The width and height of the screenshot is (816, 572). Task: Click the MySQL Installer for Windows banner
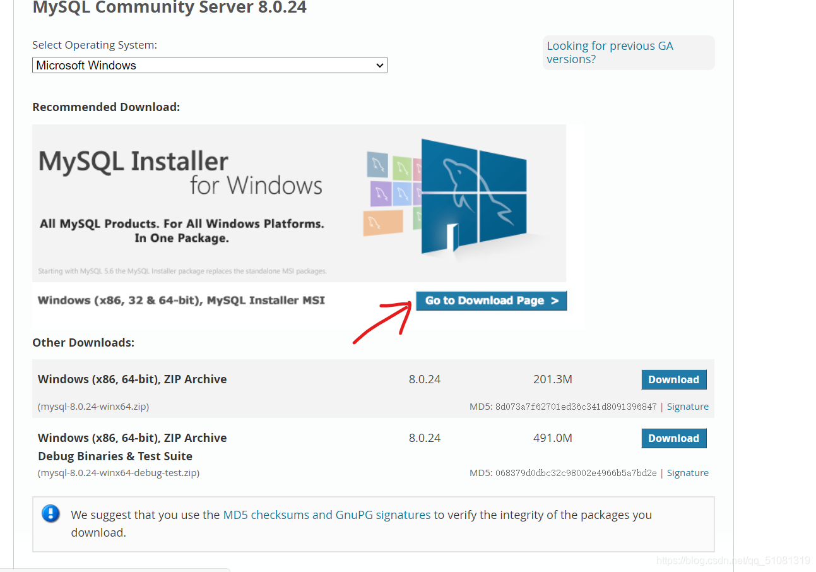pos(299,203)
